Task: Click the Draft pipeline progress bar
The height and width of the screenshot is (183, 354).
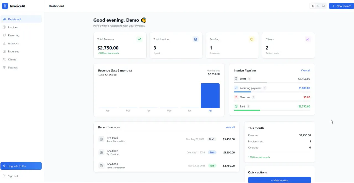Action: [272, 83]
